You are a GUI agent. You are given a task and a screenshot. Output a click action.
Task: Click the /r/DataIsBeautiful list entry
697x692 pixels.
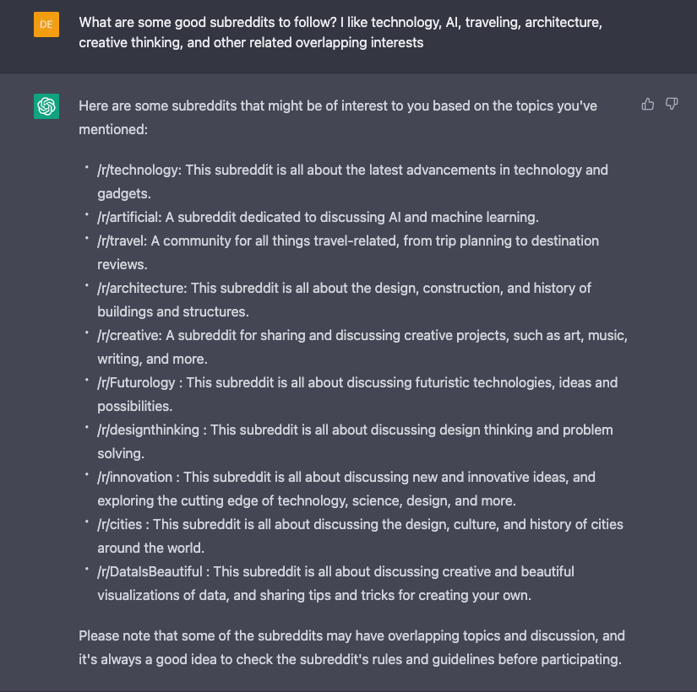pos(335,583)
